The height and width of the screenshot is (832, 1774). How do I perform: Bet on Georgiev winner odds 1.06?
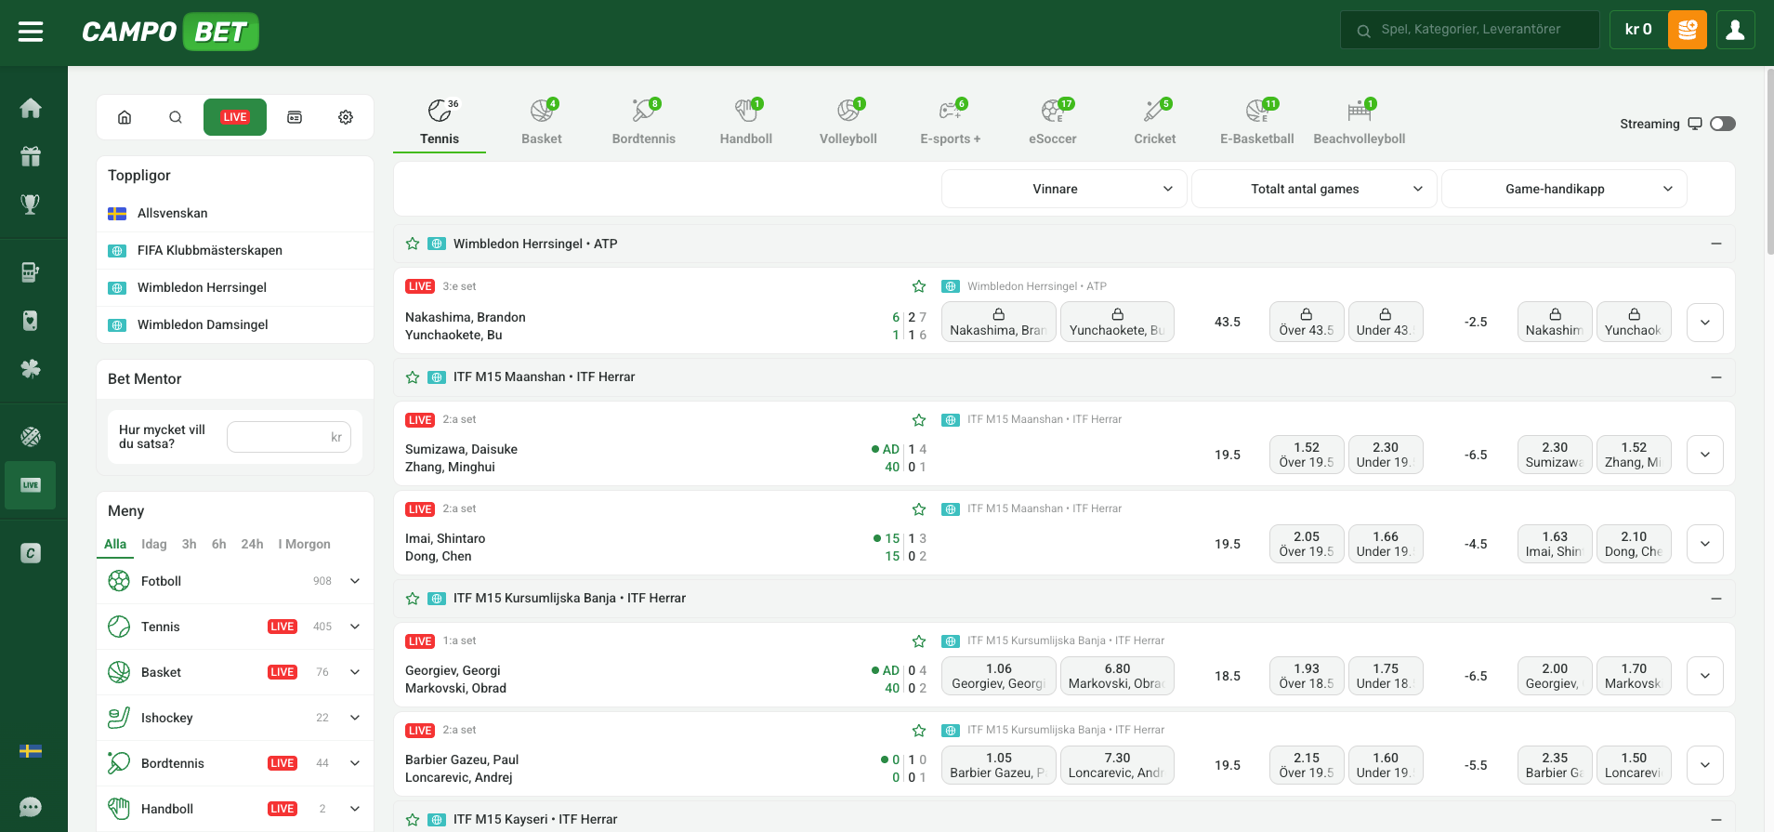[x=999, y=676]
